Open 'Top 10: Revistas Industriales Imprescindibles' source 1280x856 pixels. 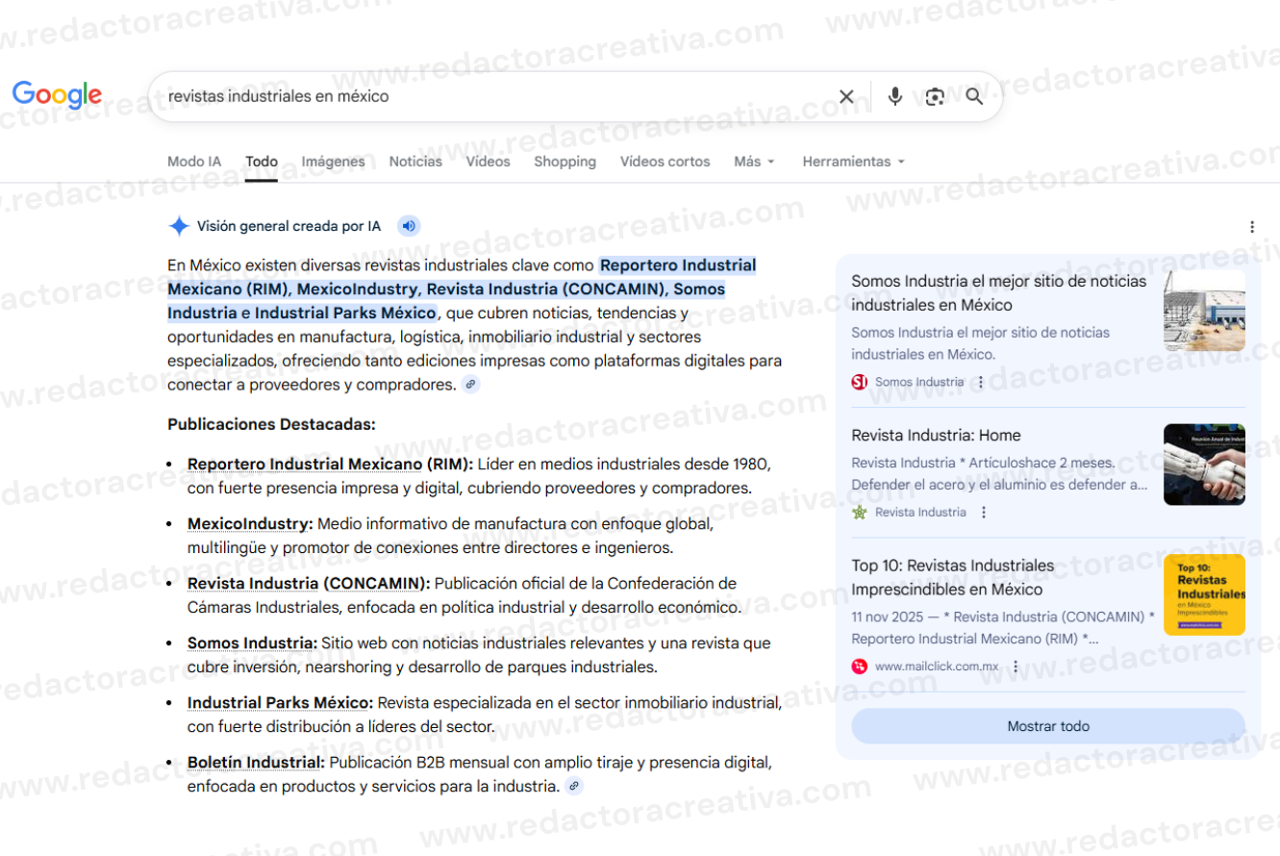click(952, 577)
